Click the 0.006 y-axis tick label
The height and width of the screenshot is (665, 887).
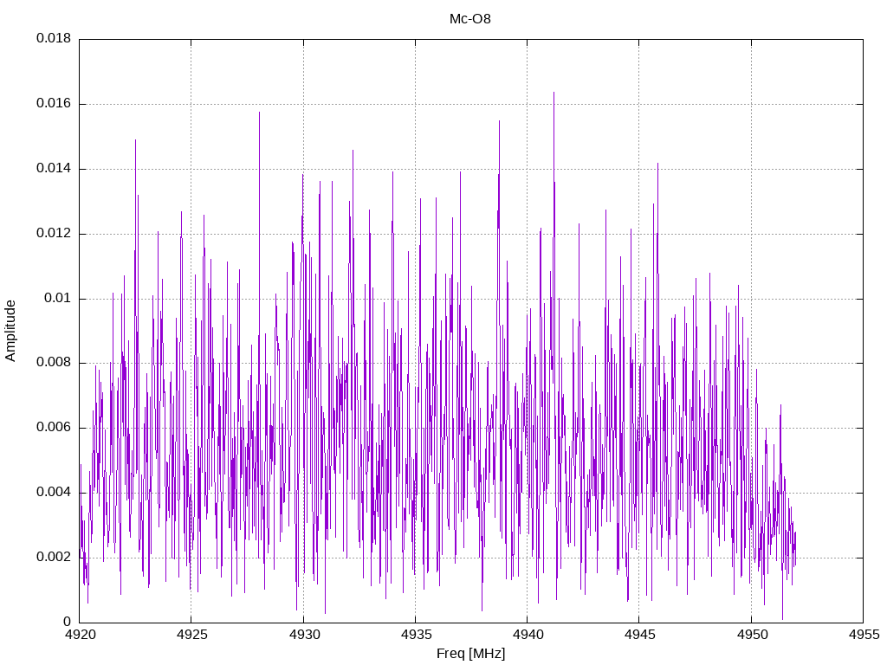pyautogui.click(x=54, y=428)
